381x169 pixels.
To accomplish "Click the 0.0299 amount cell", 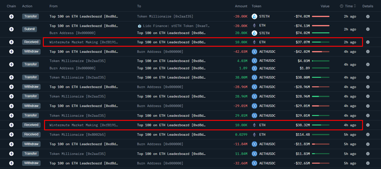I will tap(241, 135).
